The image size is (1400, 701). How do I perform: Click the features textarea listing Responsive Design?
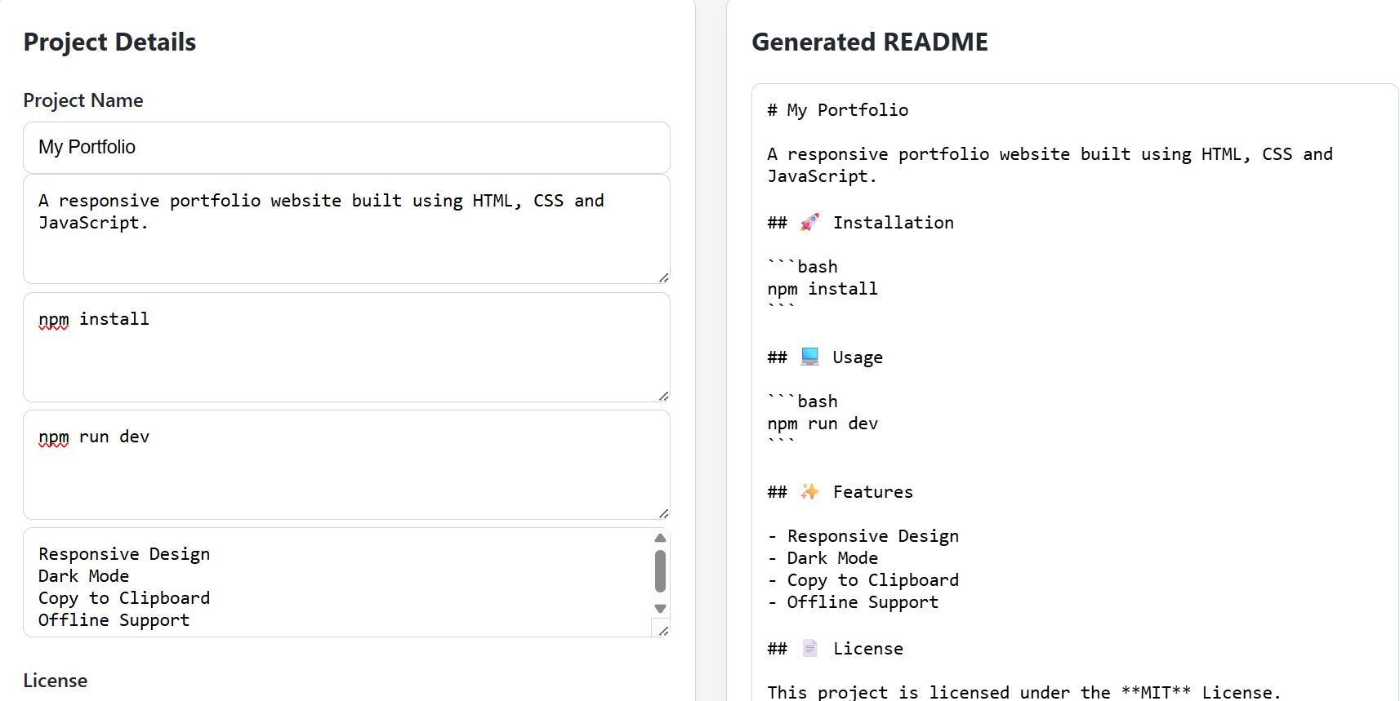click(x=346, y=583)
